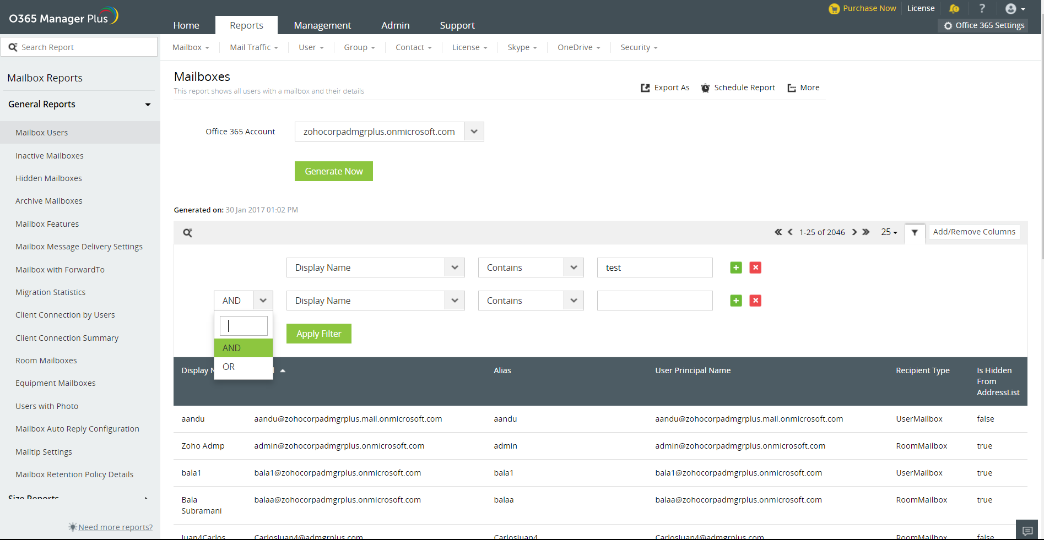Toggle the filter funnel icon
This screenshot has width=1044, height=540.
[915, 232]
